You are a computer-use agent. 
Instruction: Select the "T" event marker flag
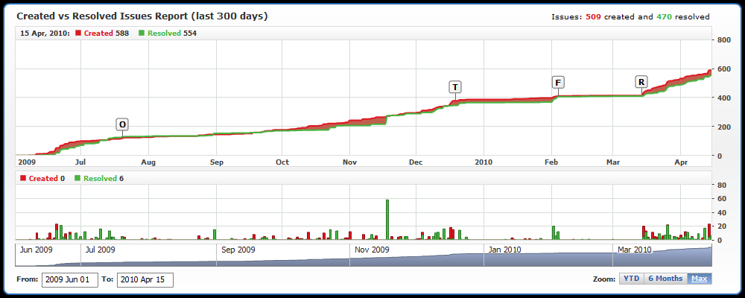[x=454, y=87]
